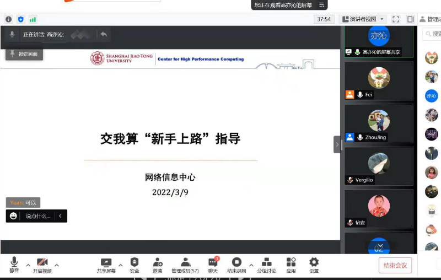
Task: Open the menu beside screen-viewing notice
Action: tap(322, 5)
